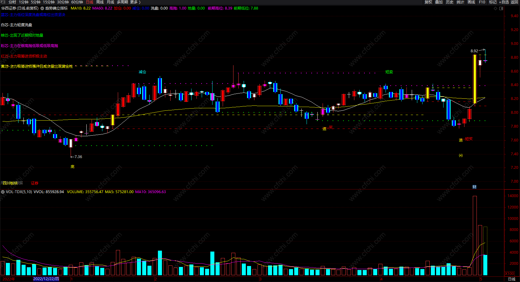Click the X100 volume scale label

[510, 274]
